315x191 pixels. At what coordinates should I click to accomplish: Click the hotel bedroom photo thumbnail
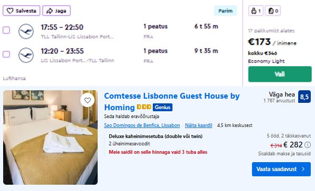50,137
